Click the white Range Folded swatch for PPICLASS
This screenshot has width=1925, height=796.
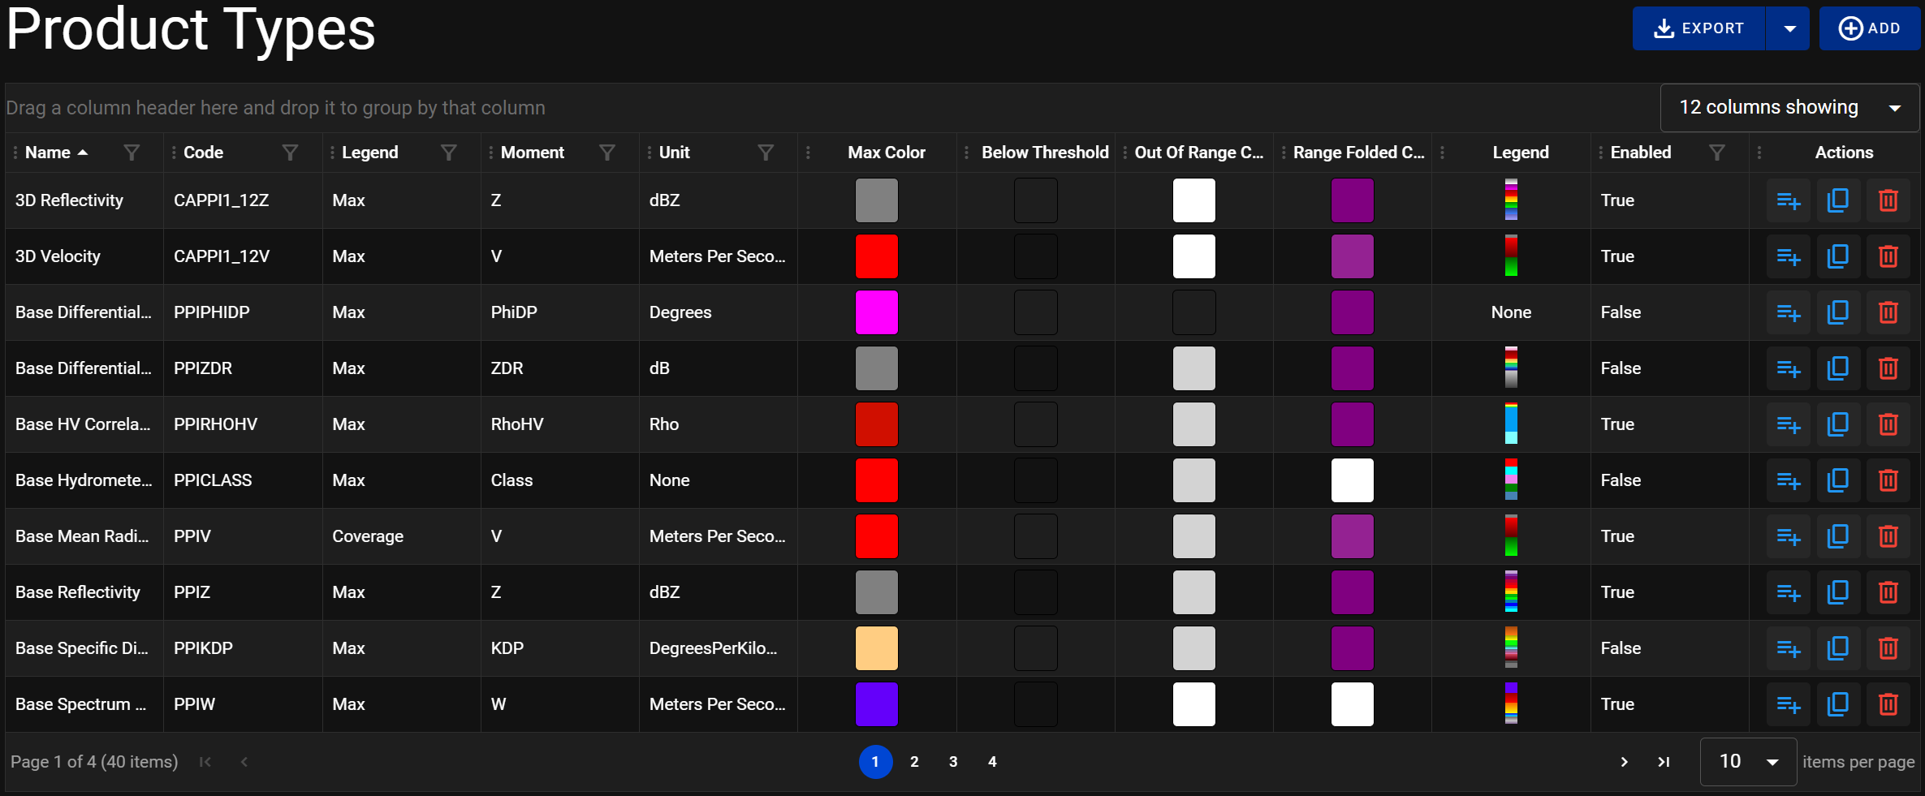[x=1353, y=480]
